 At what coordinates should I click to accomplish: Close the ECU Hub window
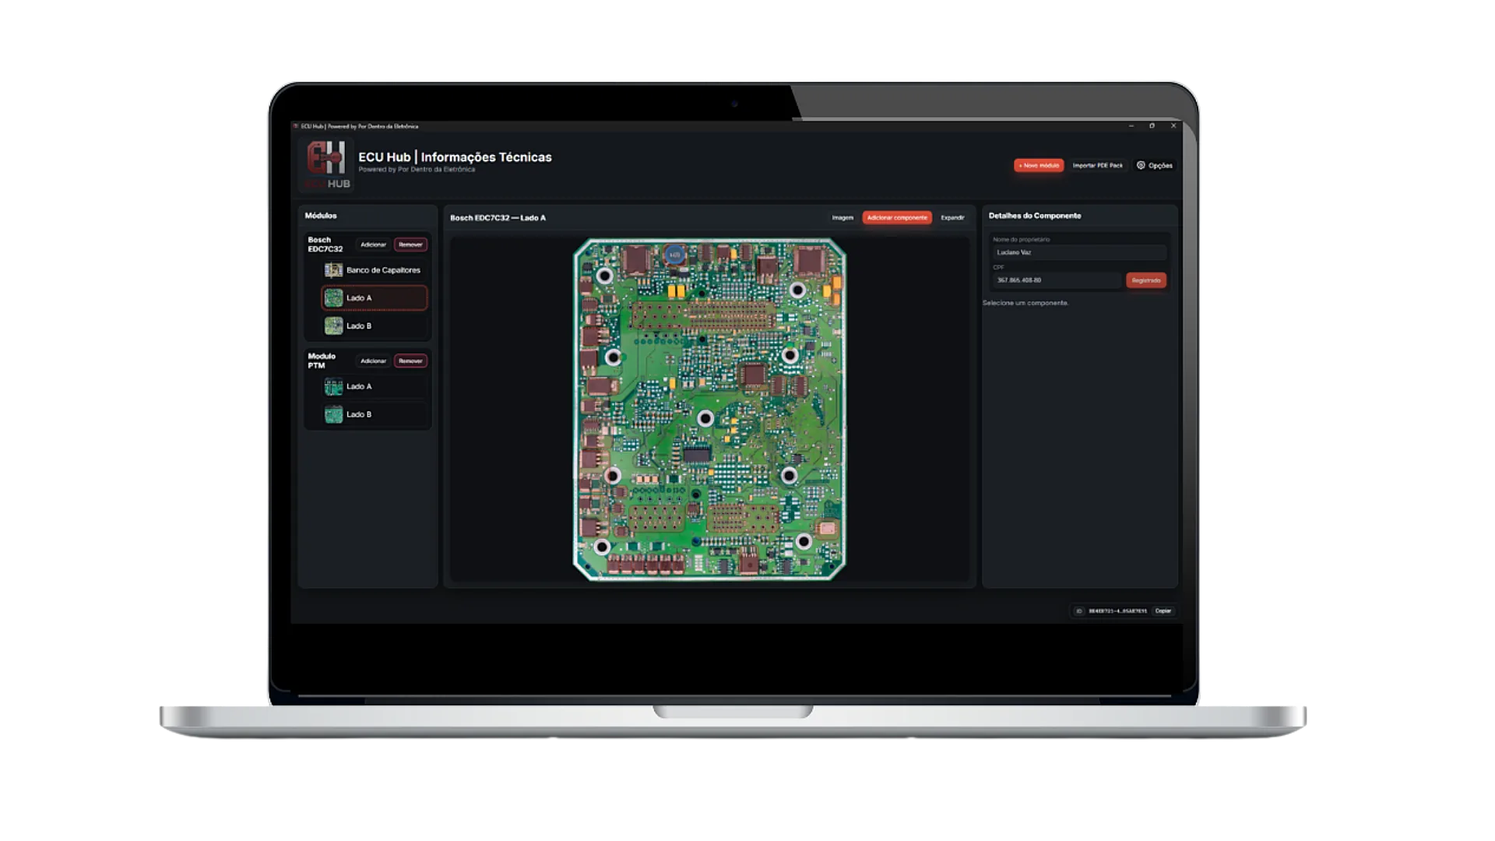pyautogui.click(x=1173, y=125)
